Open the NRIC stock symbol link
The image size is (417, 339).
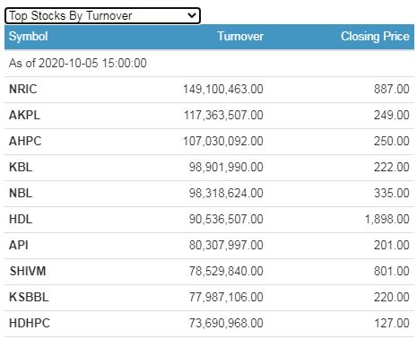23,89
